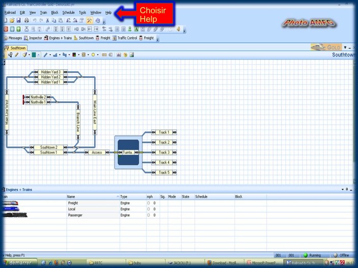Select the signal tool icon
This screenshot has height=268, width=358.
pyautogui.click(x=74, y=55)
